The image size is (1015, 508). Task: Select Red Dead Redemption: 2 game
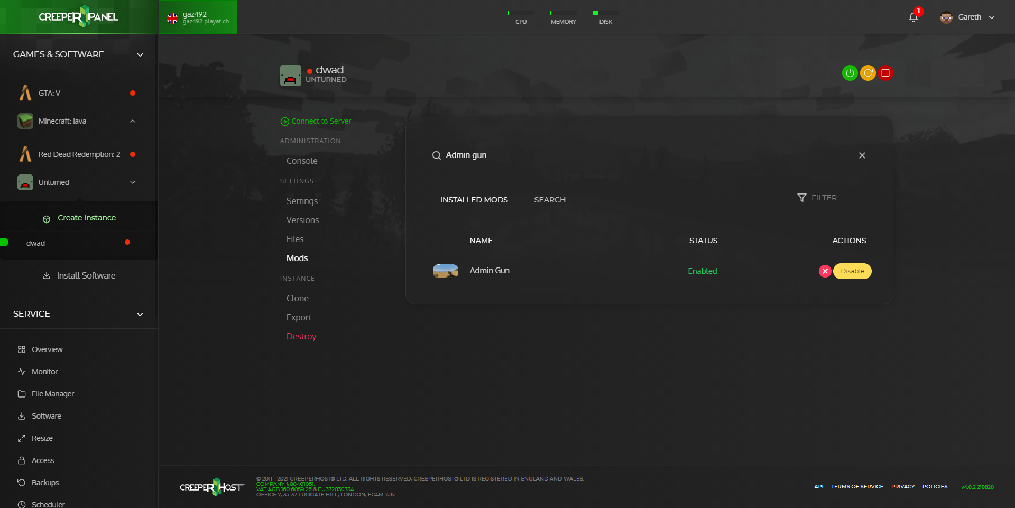click(78, 154)
